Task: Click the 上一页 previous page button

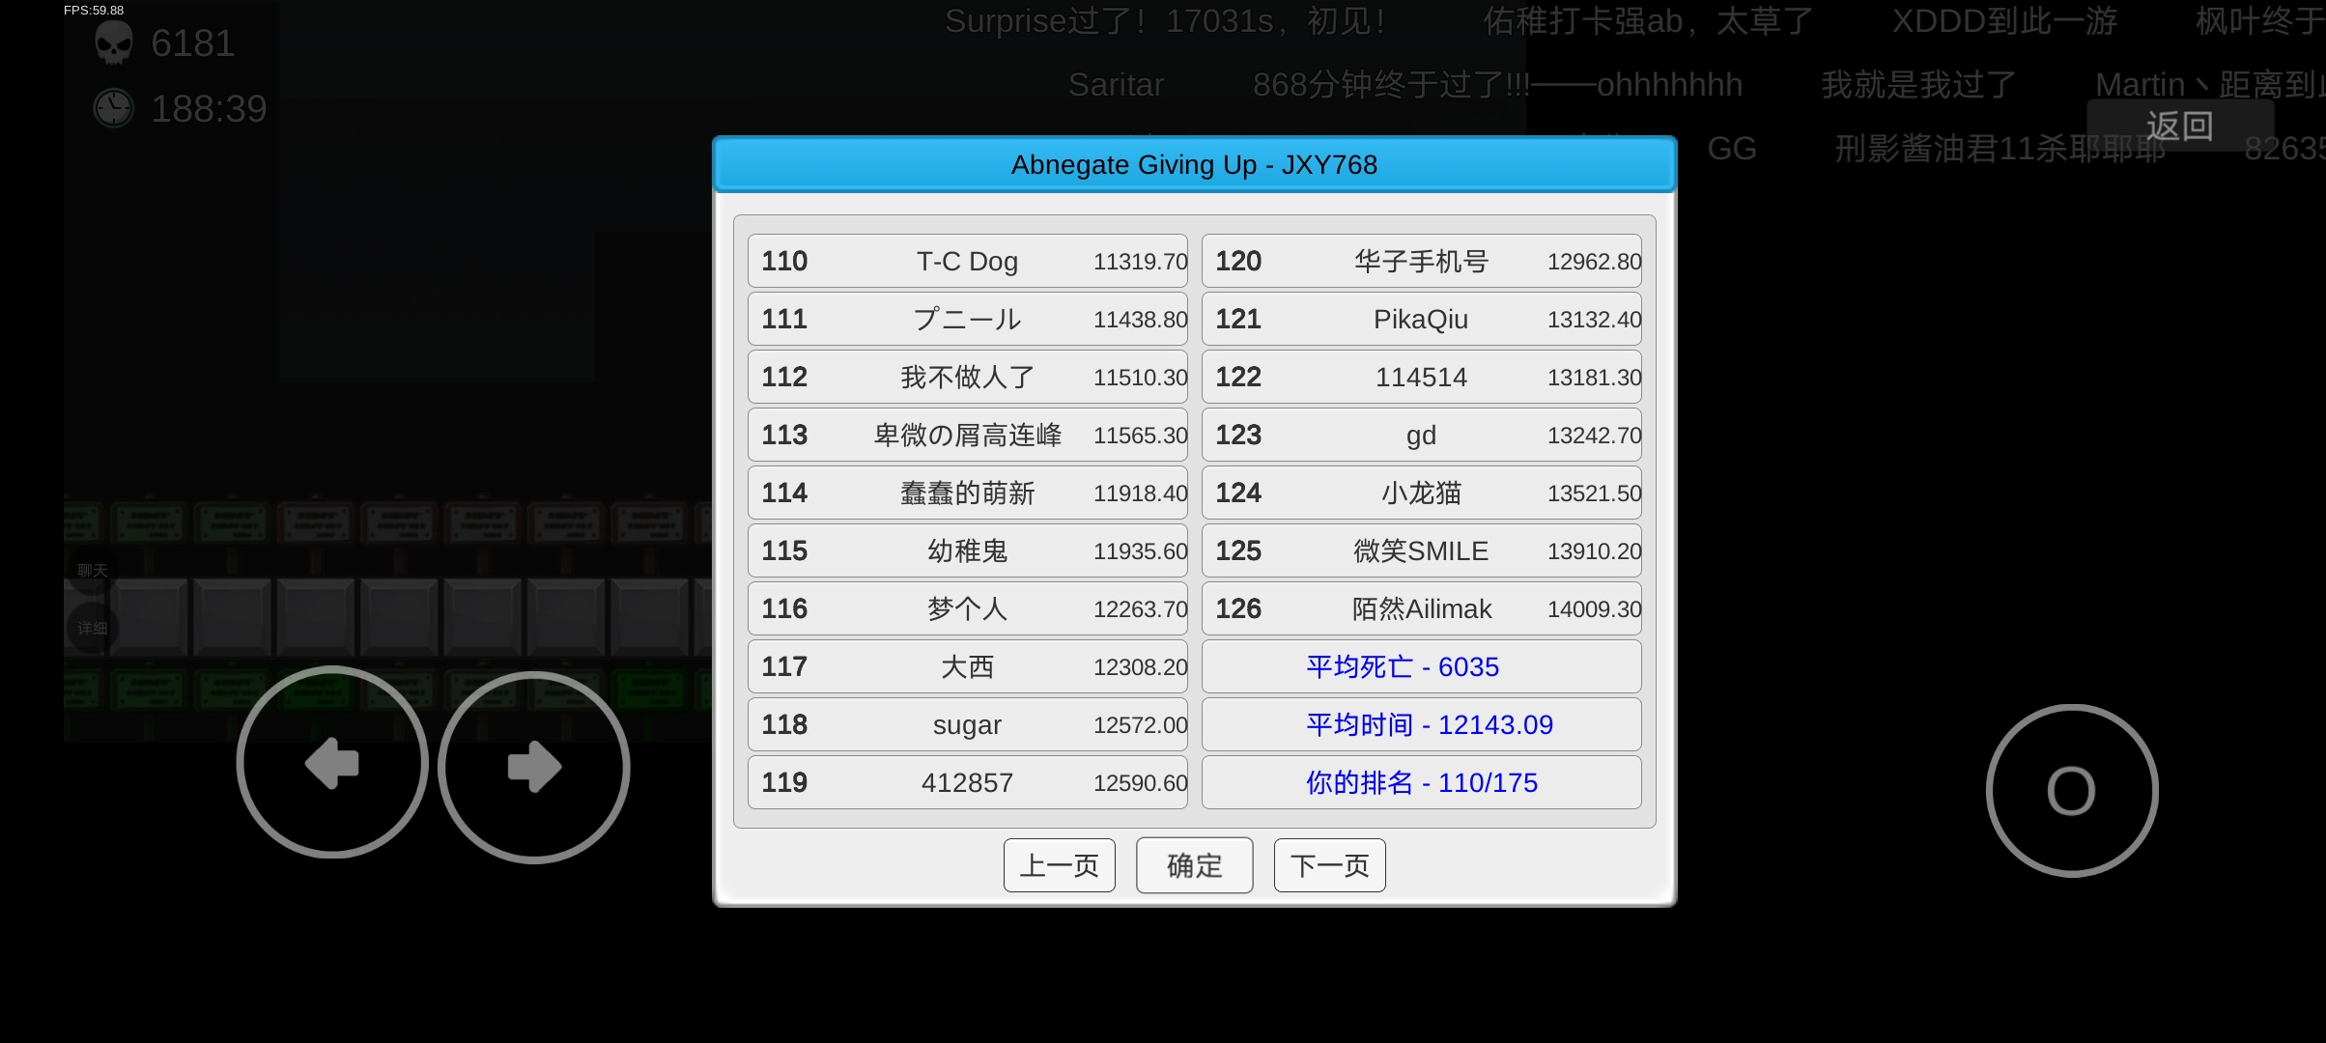Action: click(x=1060, y=865)
